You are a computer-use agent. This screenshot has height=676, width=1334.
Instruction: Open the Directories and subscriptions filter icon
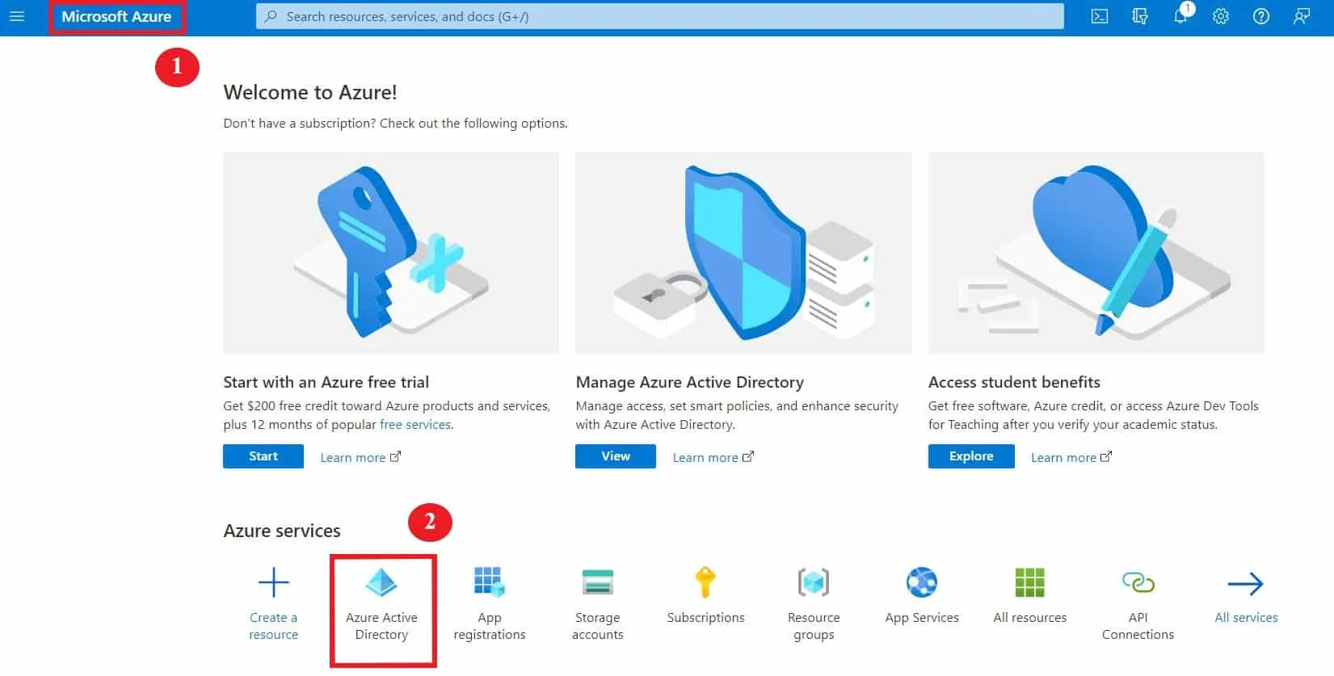coord(1140,16)
